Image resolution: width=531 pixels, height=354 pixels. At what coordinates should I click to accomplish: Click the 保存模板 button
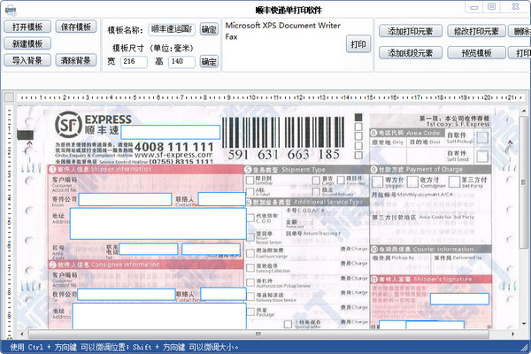(76, 27)
